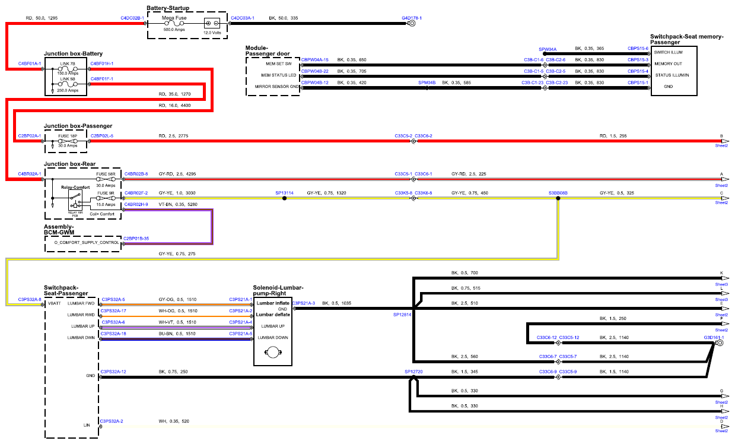Viewport: 735px width, 444px height.
Task: Click the motor symbol in the lumbar pump
Action: click(x=274, y=353)
